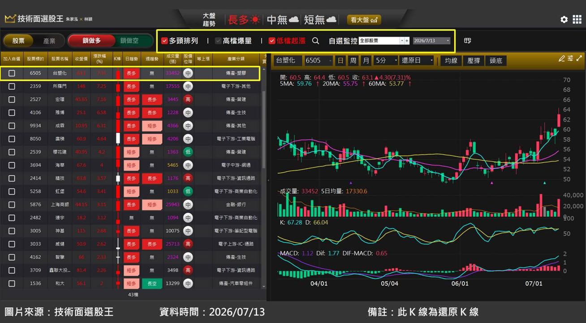This screenshot has height=323, width=586.
Task: Click the 均線 button
Action: click(x=451, y=61)
